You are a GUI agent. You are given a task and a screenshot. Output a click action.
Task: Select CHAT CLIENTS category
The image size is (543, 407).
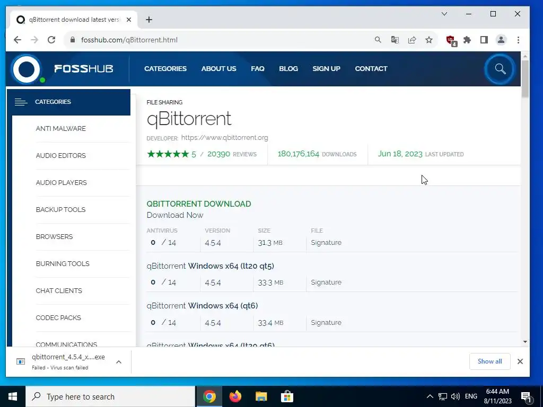coord(59,290)
